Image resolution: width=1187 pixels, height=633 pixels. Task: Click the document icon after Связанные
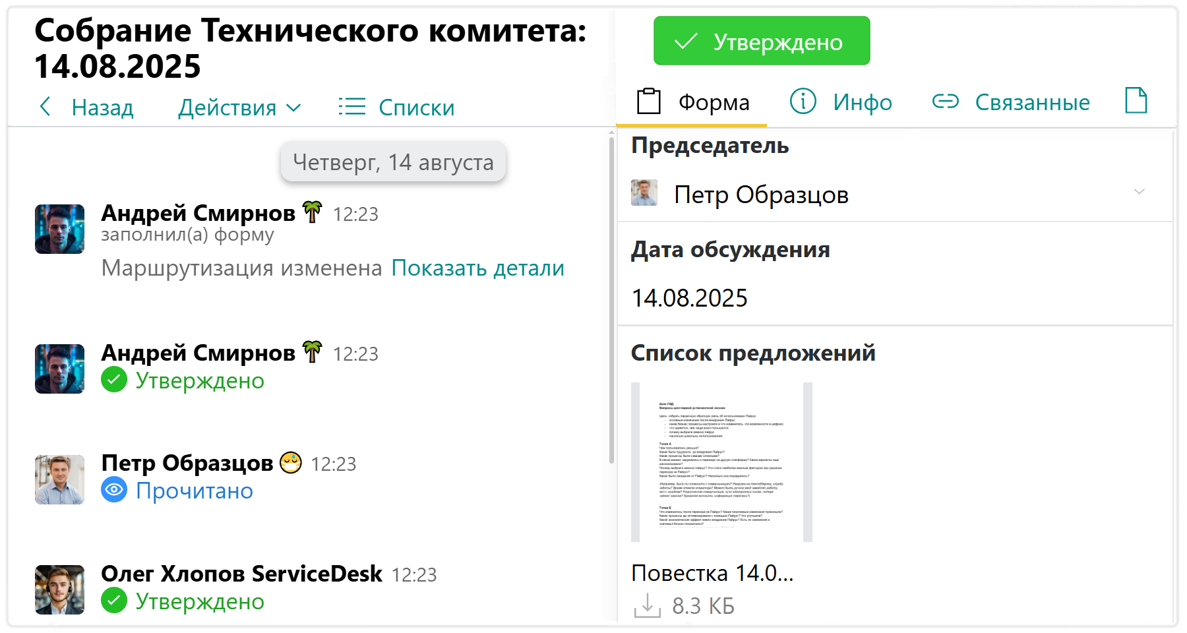coord(1136,101)
